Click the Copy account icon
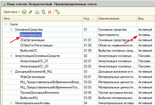 tap(37, 12)
